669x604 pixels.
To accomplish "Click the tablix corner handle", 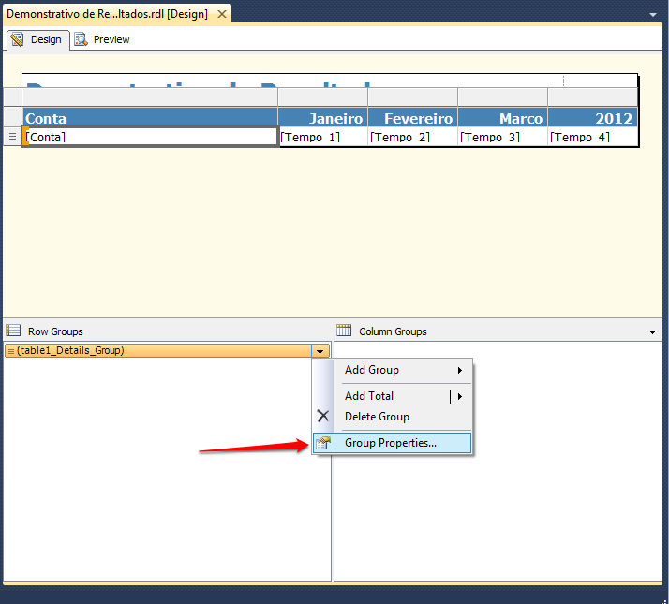I will [x=12, y=96].
